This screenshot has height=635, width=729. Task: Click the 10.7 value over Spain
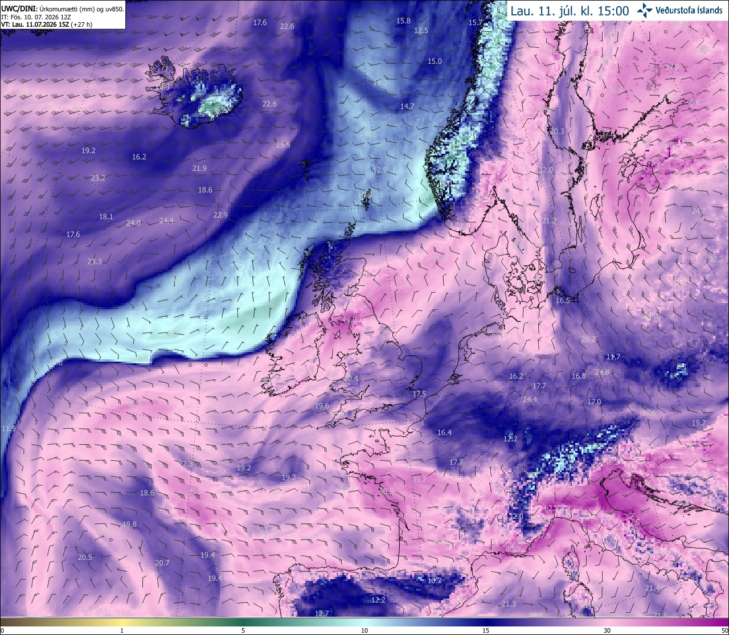tap(435, 580)
